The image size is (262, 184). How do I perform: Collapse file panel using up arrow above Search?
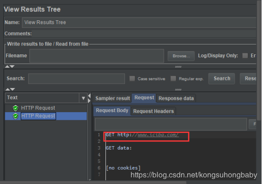[x=7, y=67]
